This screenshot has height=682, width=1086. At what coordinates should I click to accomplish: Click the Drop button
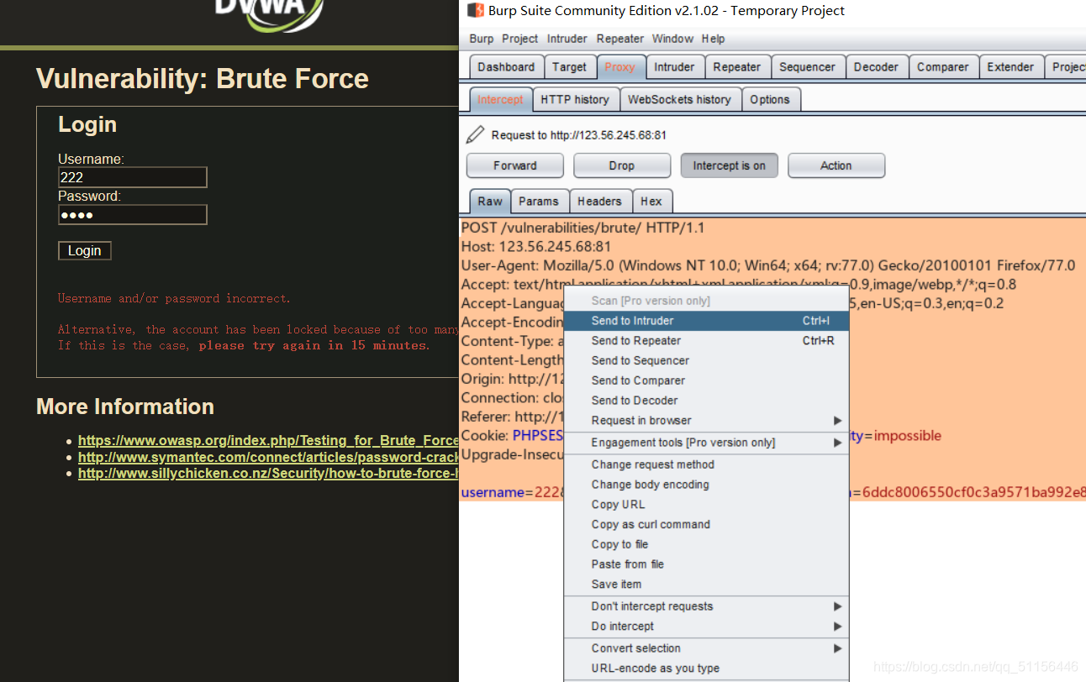coord(622,165)
